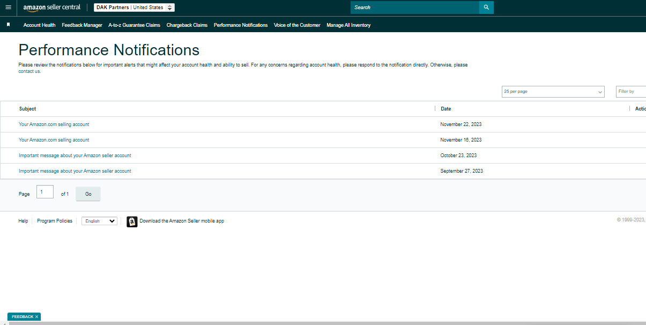Screen dimensions: 646x325
Task: Expand the 25 per page dropdown
Action: coord(553,92)
